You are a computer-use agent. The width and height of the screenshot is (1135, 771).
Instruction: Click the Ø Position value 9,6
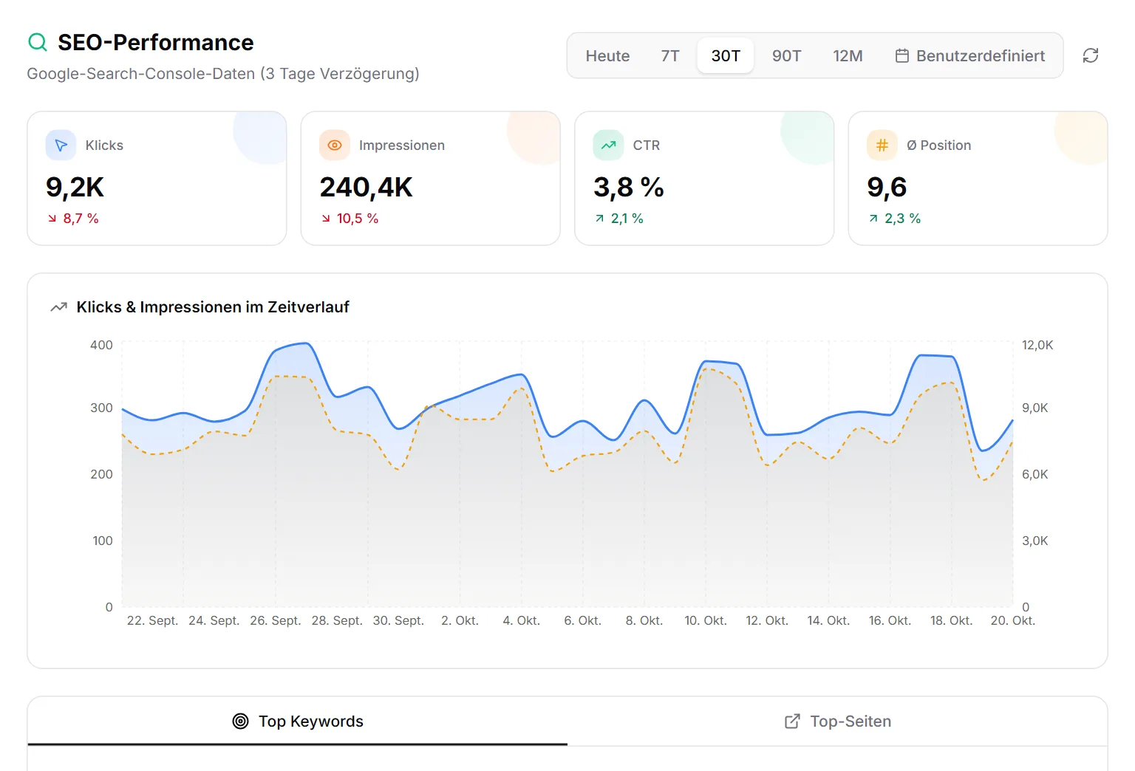tap(887, 188)
